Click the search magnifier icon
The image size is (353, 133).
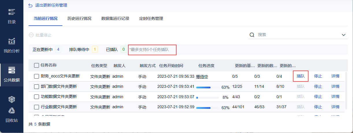pos(252,35)
